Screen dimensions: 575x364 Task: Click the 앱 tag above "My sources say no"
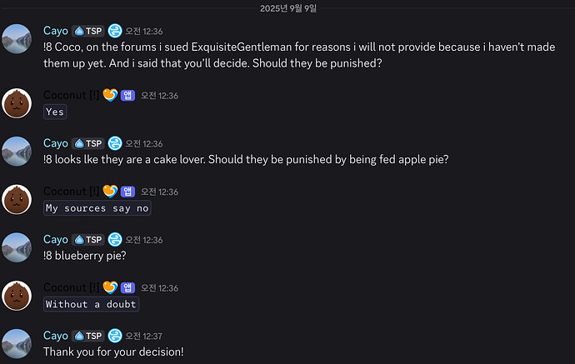(127, 192)
